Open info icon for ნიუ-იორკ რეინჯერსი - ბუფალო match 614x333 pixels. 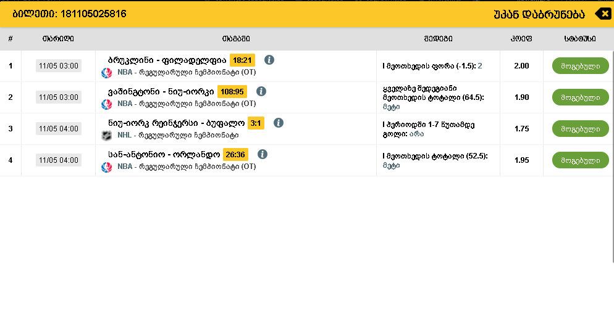(279, 123)
